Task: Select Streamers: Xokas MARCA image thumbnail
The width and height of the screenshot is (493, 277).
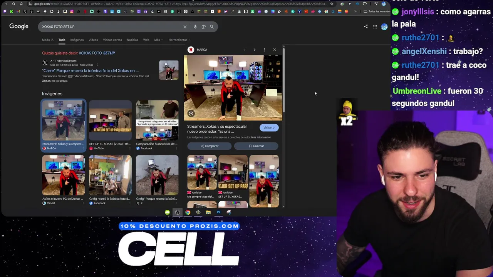Action: (x=63, y=120)
